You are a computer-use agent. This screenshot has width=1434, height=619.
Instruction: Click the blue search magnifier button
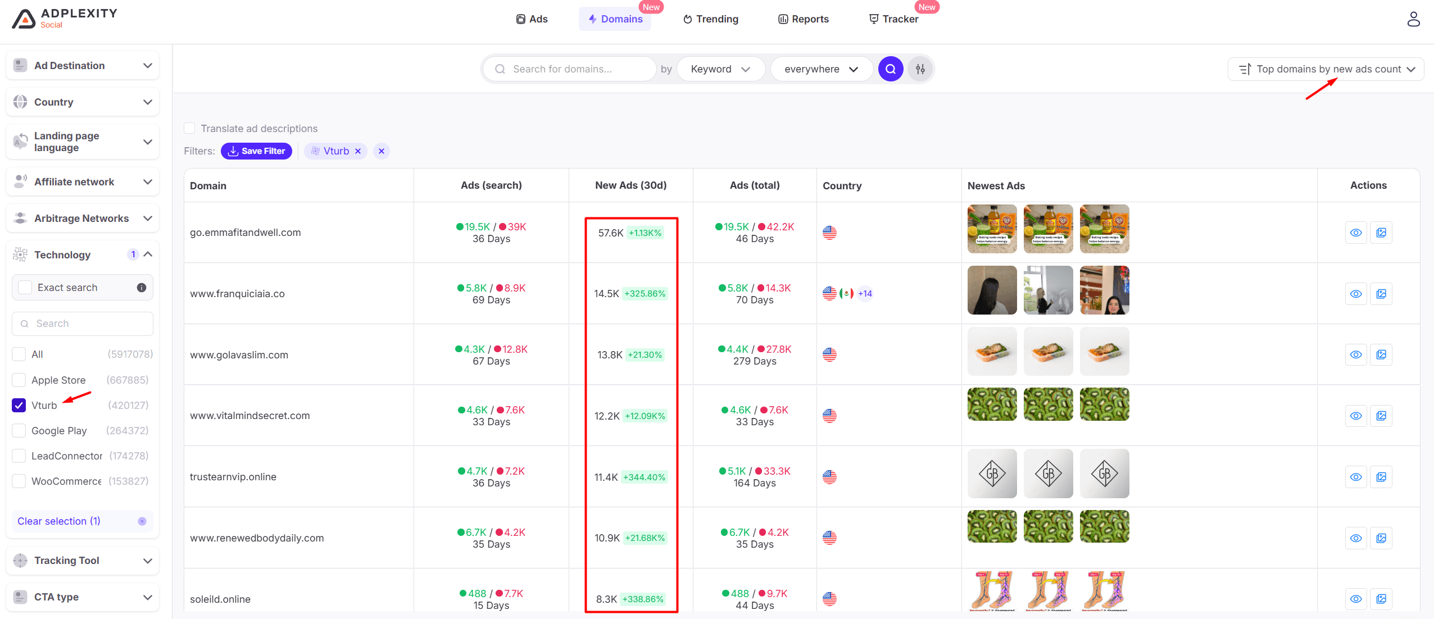[891, 69]
